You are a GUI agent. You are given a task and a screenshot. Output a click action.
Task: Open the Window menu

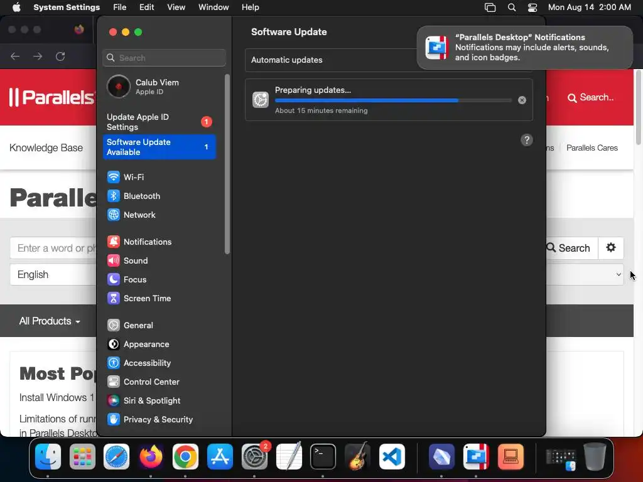coord(213,8)
